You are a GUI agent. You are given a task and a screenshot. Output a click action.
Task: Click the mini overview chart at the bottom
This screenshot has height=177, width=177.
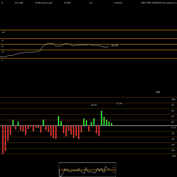point(87,170)
